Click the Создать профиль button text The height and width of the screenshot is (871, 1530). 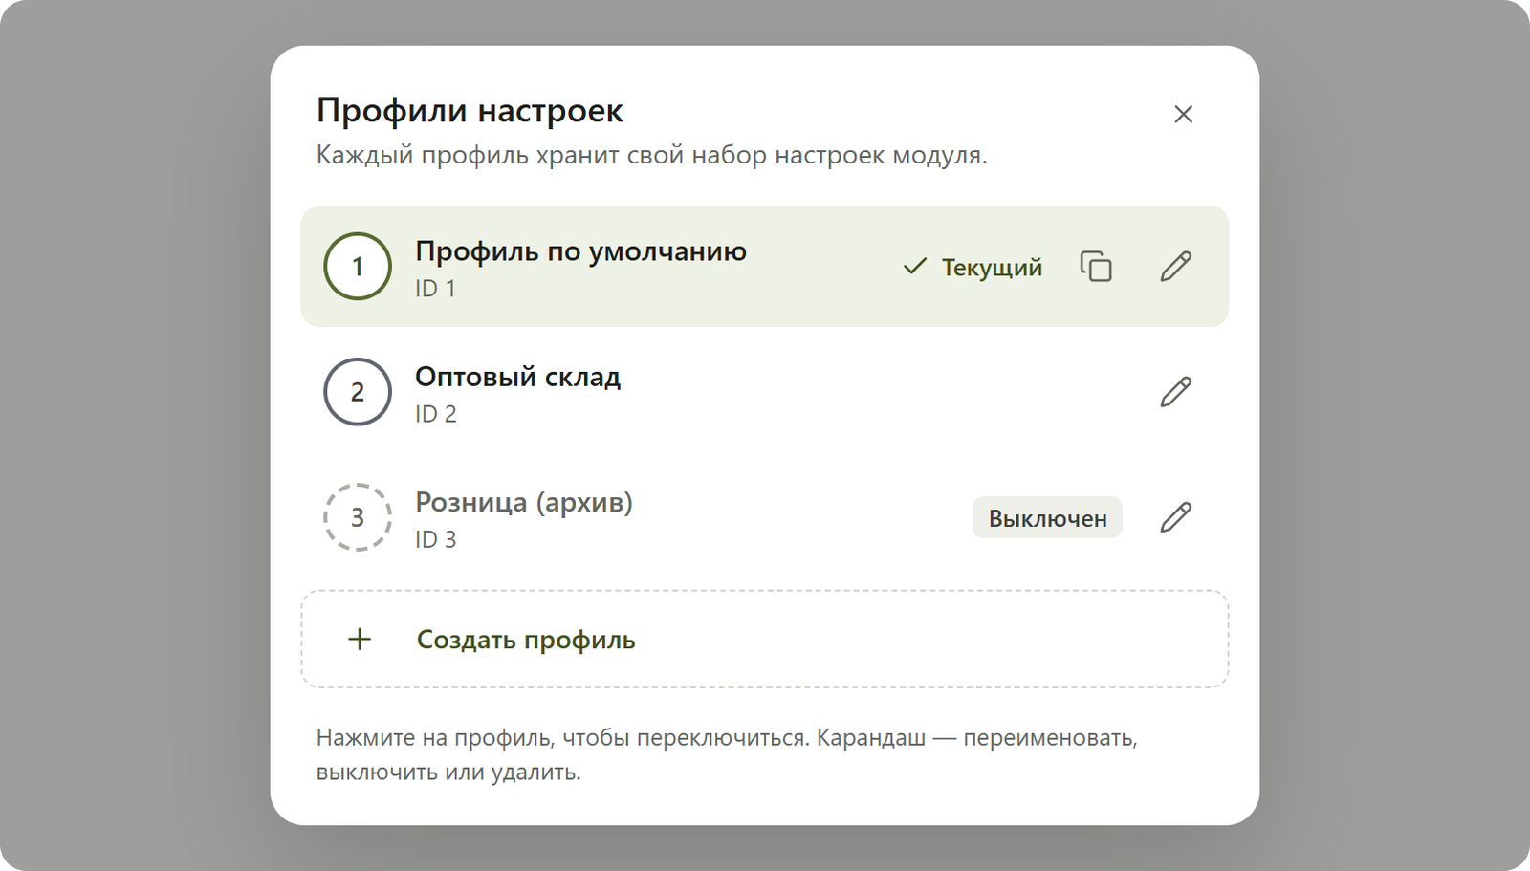click(x=526, y=640)
